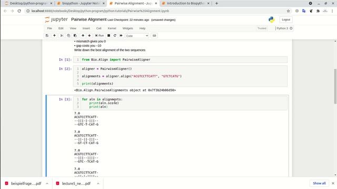The width and height of the screenshot is (337, 189).
Task: Click the Python logo icon
Action: click(272, 19)
